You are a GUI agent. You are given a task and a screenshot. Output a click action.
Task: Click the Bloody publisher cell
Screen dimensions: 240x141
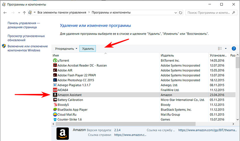pos(166,105)
